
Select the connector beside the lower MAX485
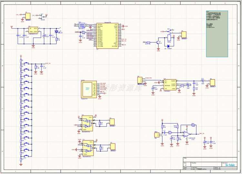(x=113, y=147)
